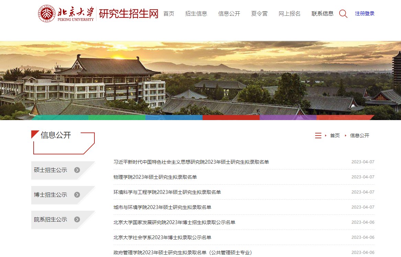Open 国家发展研究院2023年博士招生 list link
The height and width of the screenshot is (257, 401).
pyautogui.click(x=174, y=222)
